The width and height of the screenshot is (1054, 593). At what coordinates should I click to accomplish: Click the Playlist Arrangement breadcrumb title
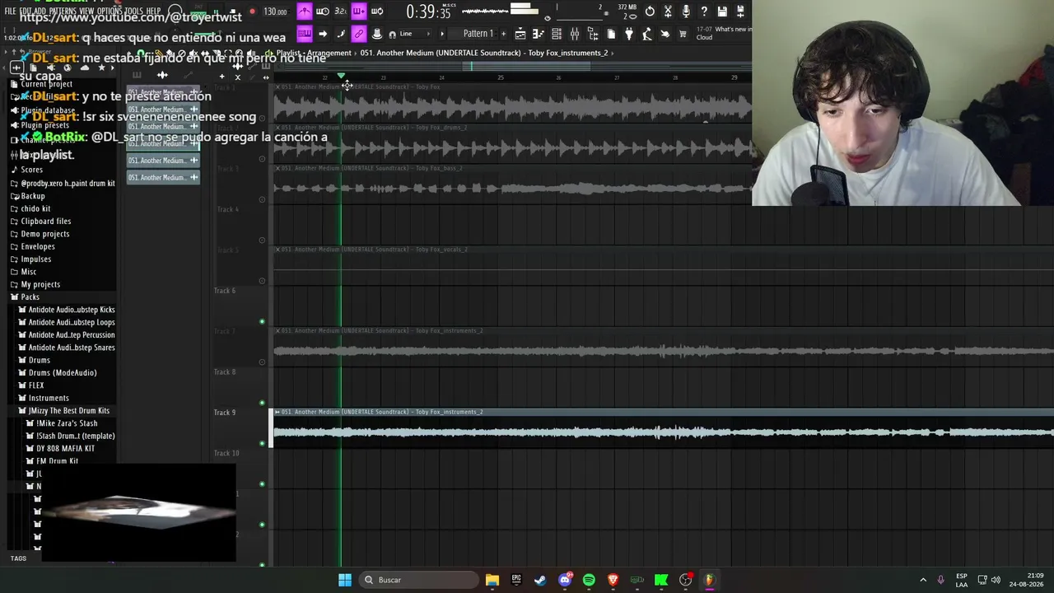pos(314,53)
